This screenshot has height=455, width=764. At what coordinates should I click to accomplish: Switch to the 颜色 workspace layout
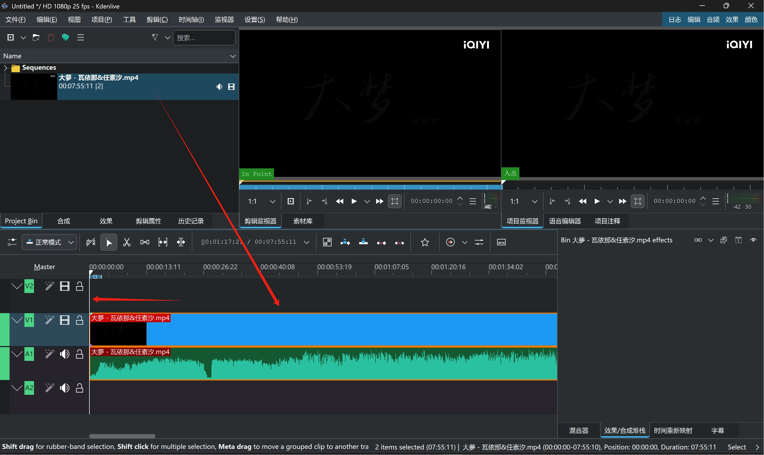(752, 20)
